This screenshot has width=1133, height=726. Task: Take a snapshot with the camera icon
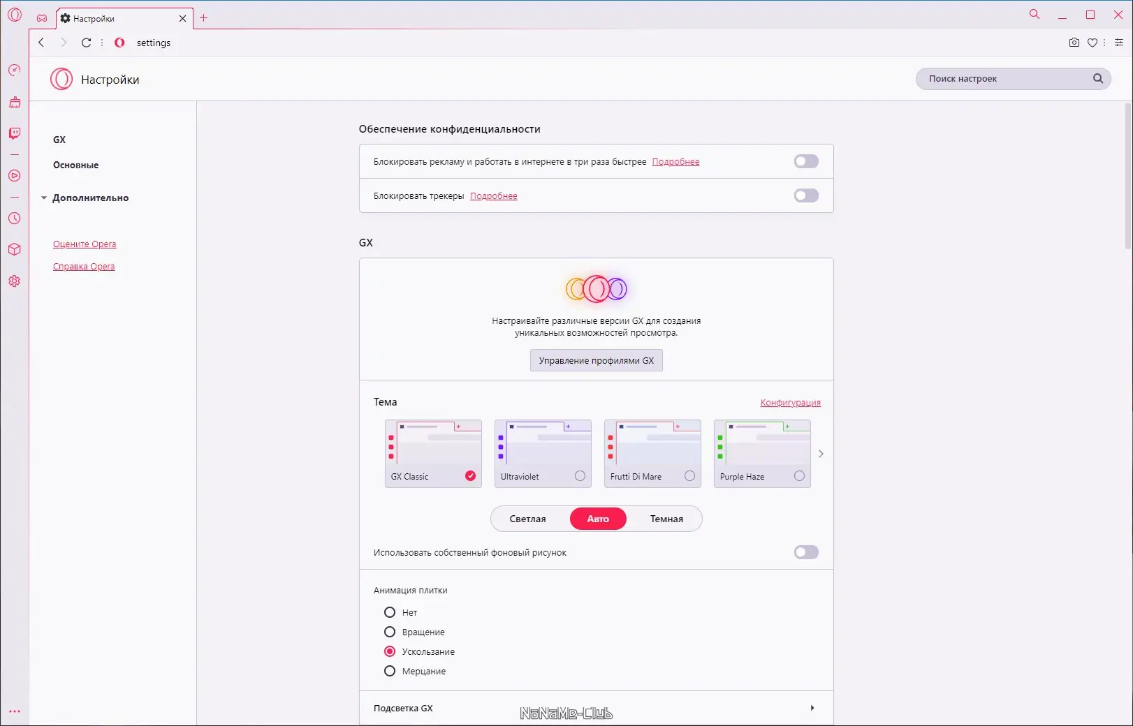pos(1074,43)
